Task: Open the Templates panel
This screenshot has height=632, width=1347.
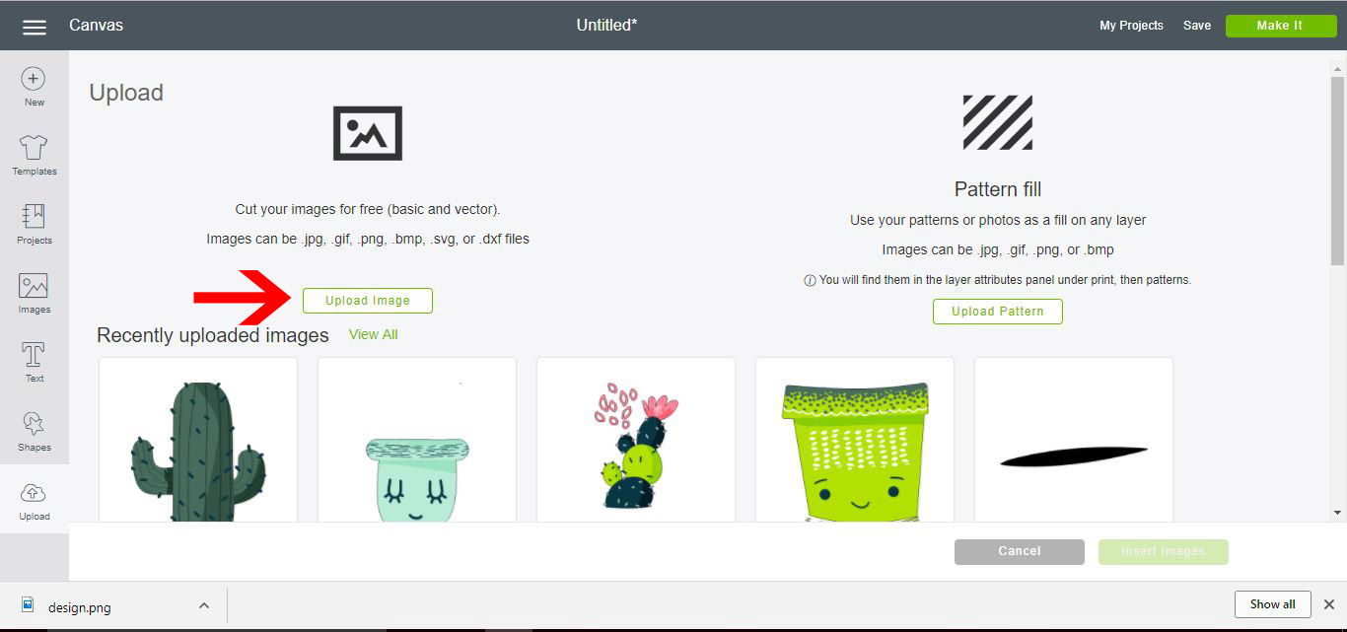Action: click(34, 156)
